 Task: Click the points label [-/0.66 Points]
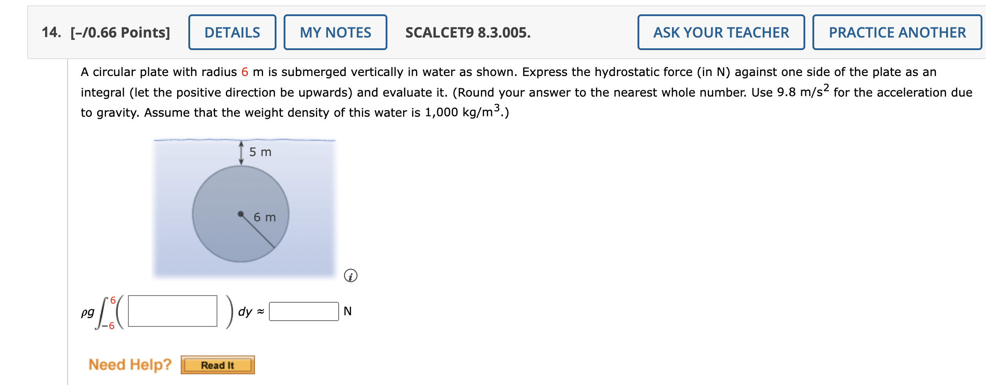tap(120, 32)
